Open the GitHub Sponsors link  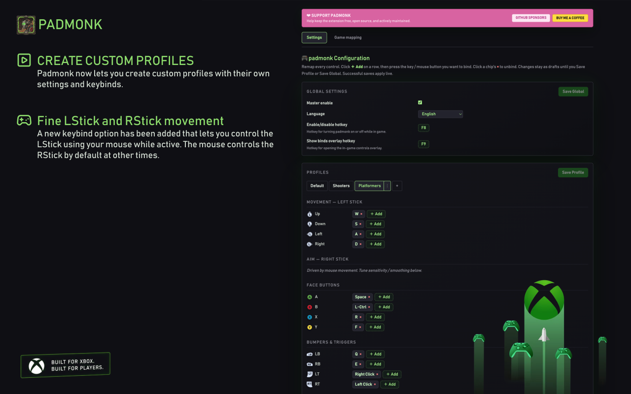(531, 18)
